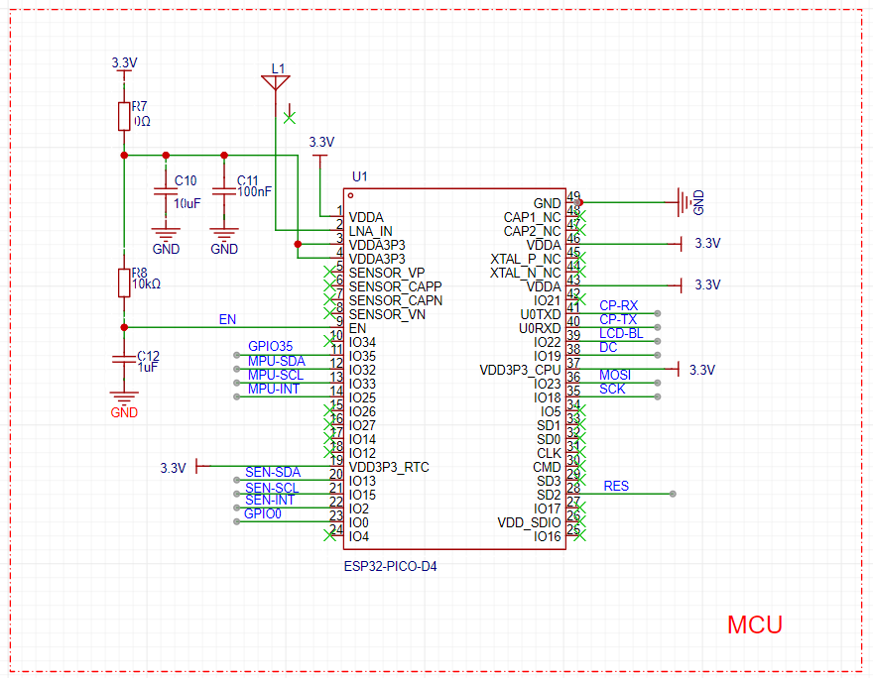The height and width of the screenshot is (678, 873).
Task: Click the U0TXD pin name
Action: click(541, 315)
